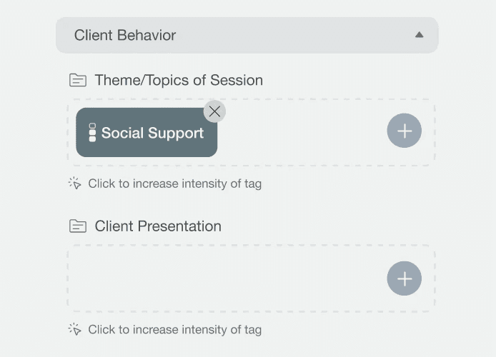496x357 pixels.
Task: Click the Client Presentation heading
Action: point(158,226)
